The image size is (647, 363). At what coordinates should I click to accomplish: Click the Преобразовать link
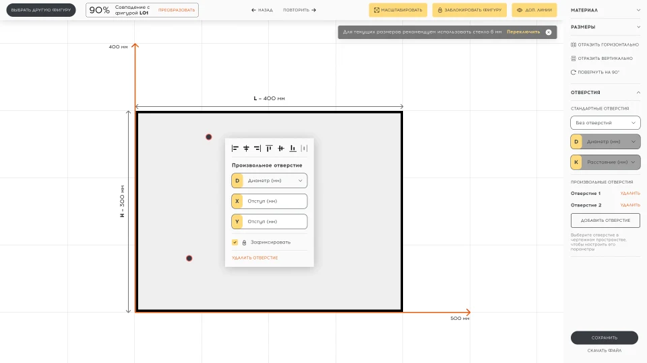[177, 10]
